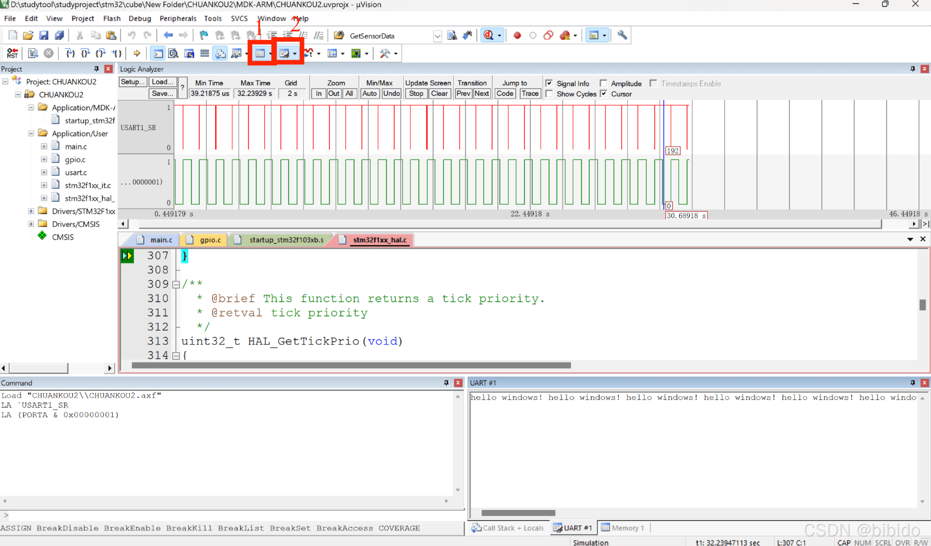The image size is (931, 546).
Task: Click the Save file toolbar icon
Action: click(44, 35)
